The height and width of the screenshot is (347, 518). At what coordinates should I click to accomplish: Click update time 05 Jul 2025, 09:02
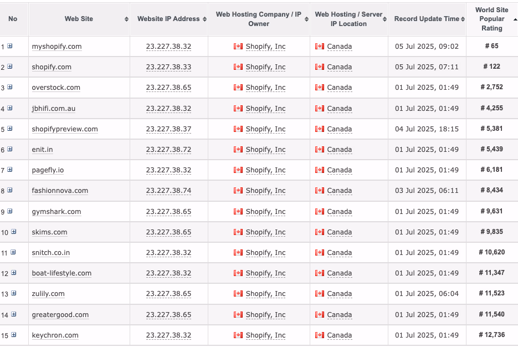coord(427,47)
